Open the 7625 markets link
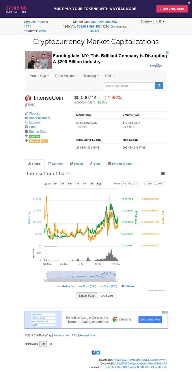Image resolution: width=192 pixels, height=371 pixels. [x=42, y=31]
